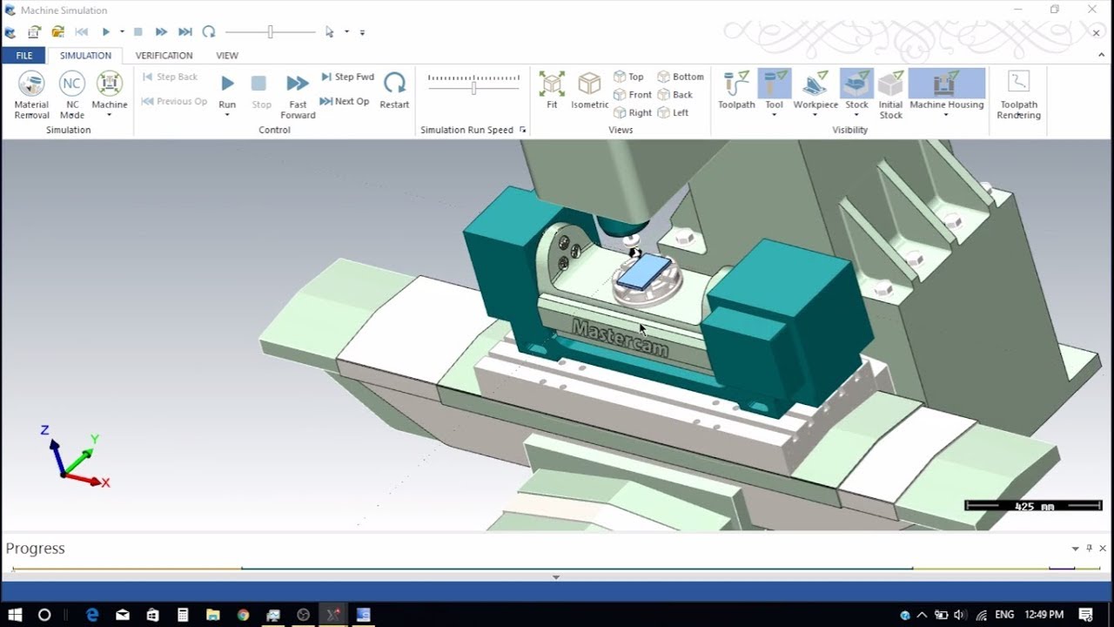Viewport: 1114px width, 627px height.
Task: Click Fast Forward in Control group
Action: pyautogui.click(x=298, y=96)
